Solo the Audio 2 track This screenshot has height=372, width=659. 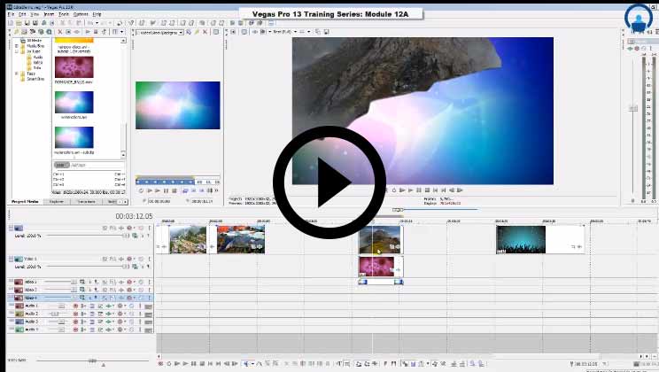(140, 314)
